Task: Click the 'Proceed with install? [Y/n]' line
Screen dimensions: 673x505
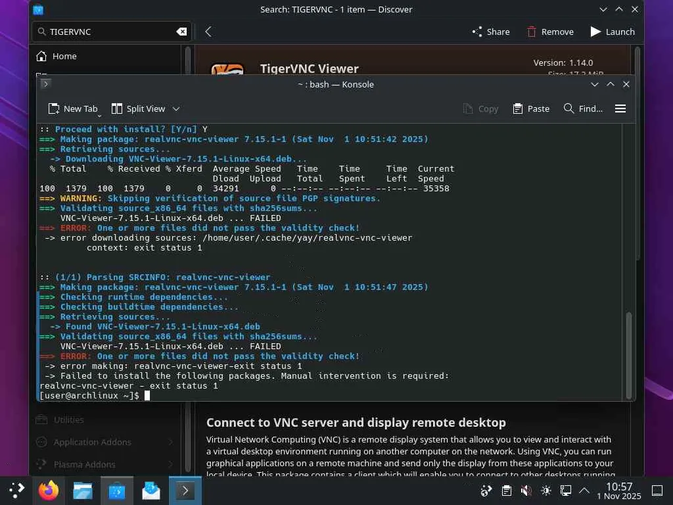Action: tap(124, 130)
